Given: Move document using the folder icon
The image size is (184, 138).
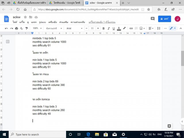Looking at the screenshot, I should [31, 17].
